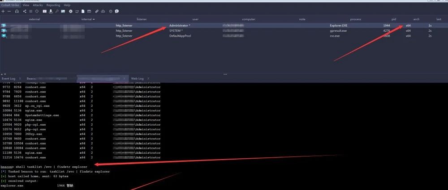Click the chain link icon to host a file
448x190 pixels.
[x=97, y=12]
